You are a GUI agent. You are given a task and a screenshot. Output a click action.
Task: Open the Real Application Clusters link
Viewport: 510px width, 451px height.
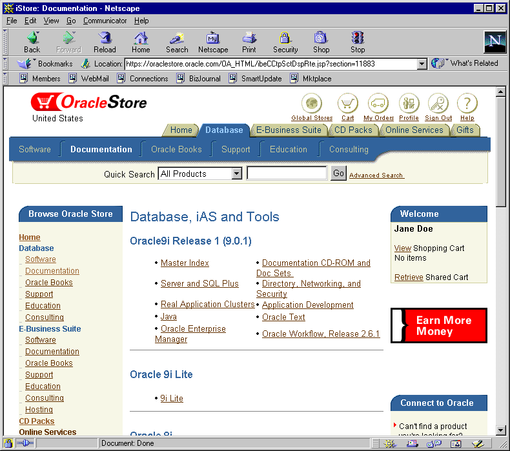coord(207,305)
